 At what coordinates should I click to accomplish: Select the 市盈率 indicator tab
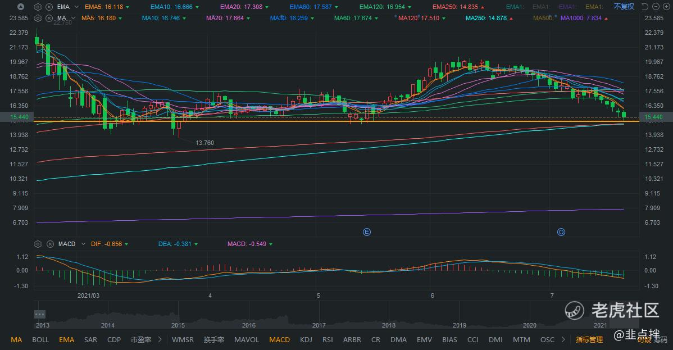(x=141, y=340)
